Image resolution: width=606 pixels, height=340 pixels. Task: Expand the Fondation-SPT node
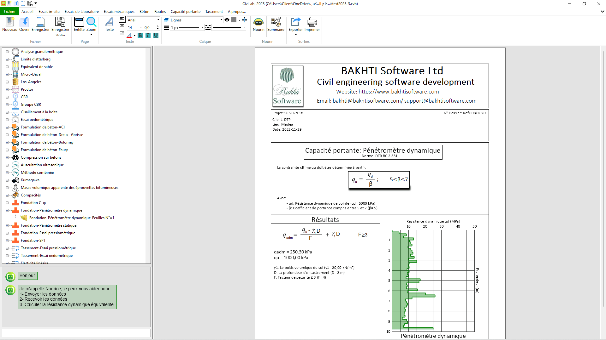[x=7, y=241]
